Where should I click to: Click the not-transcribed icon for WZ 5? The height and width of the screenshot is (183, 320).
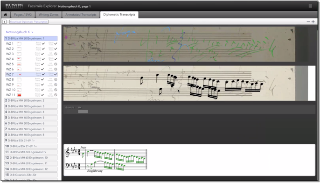click(x=56, y=64)
